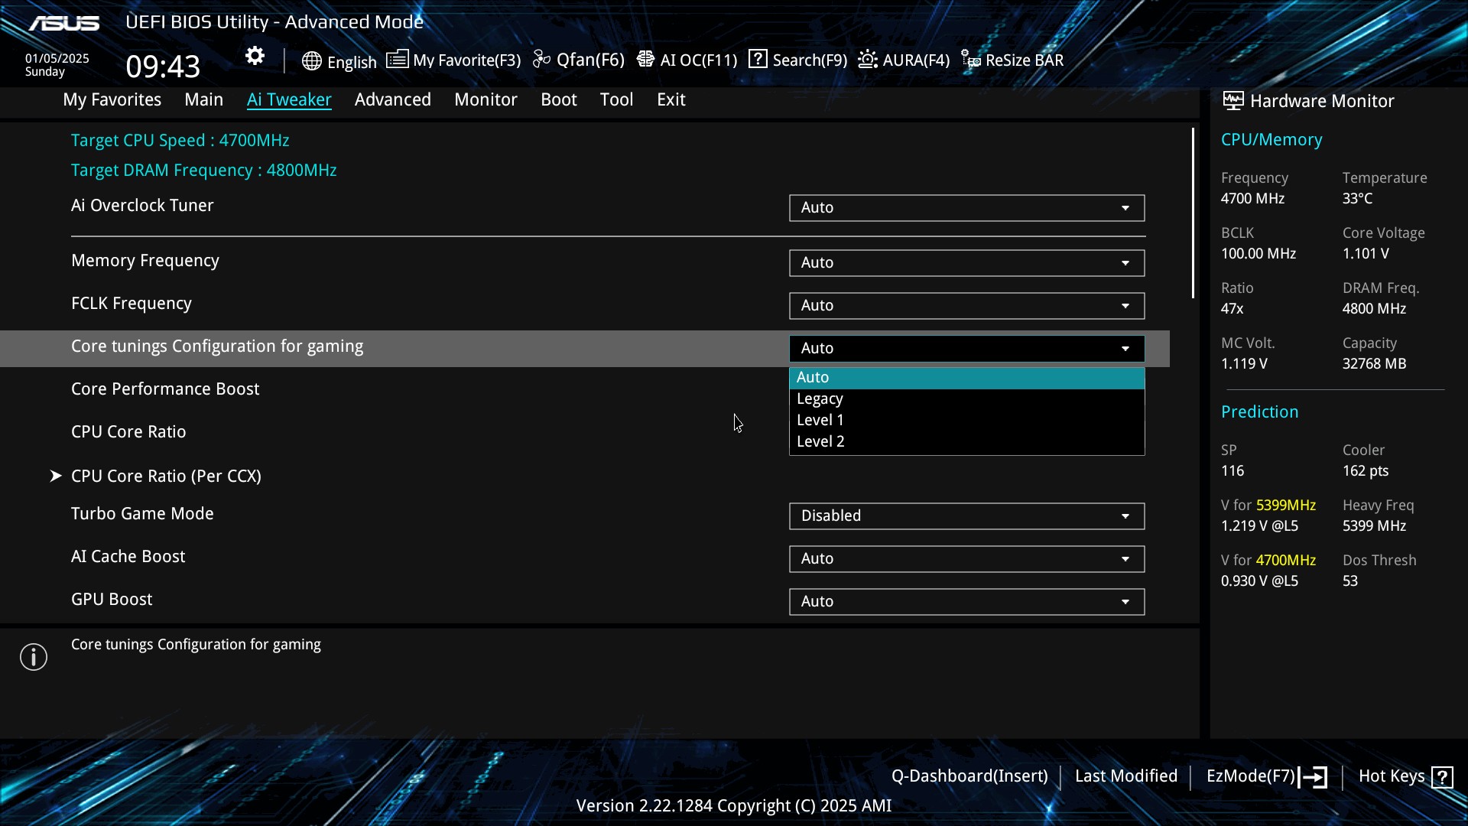Open the Monitor tab

[x=486, y=99]
